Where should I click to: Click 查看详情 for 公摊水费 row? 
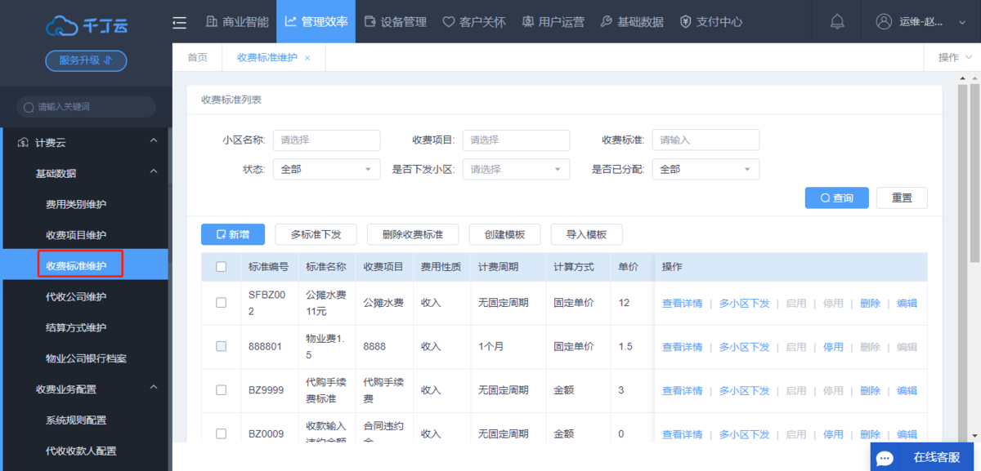[x=682, y=303]
